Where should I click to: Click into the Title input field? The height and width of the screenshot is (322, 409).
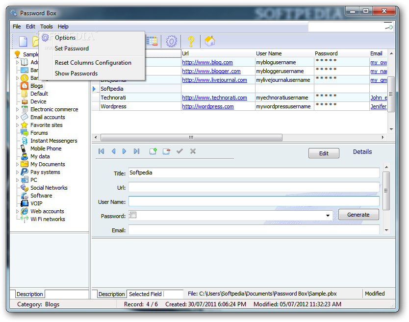254,173
